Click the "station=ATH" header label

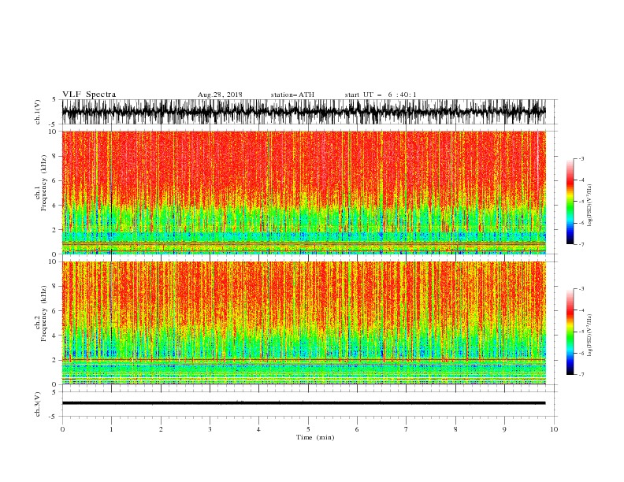click(292, 95)
